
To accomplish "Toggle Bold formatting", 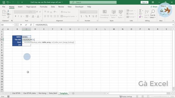I will pyautogui.click(x=16, y=16).
